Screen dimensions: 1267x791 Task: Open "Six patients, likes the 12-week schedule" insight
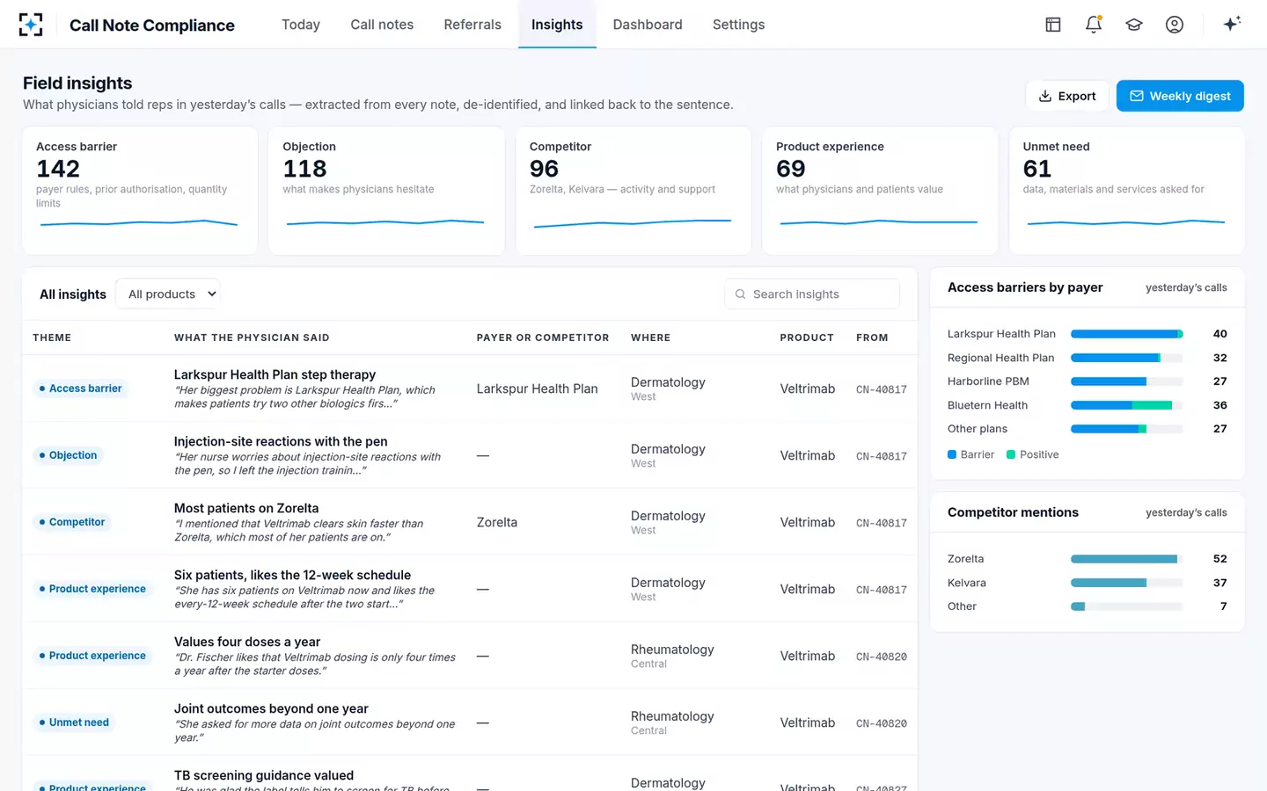click(x=292, y=575)
